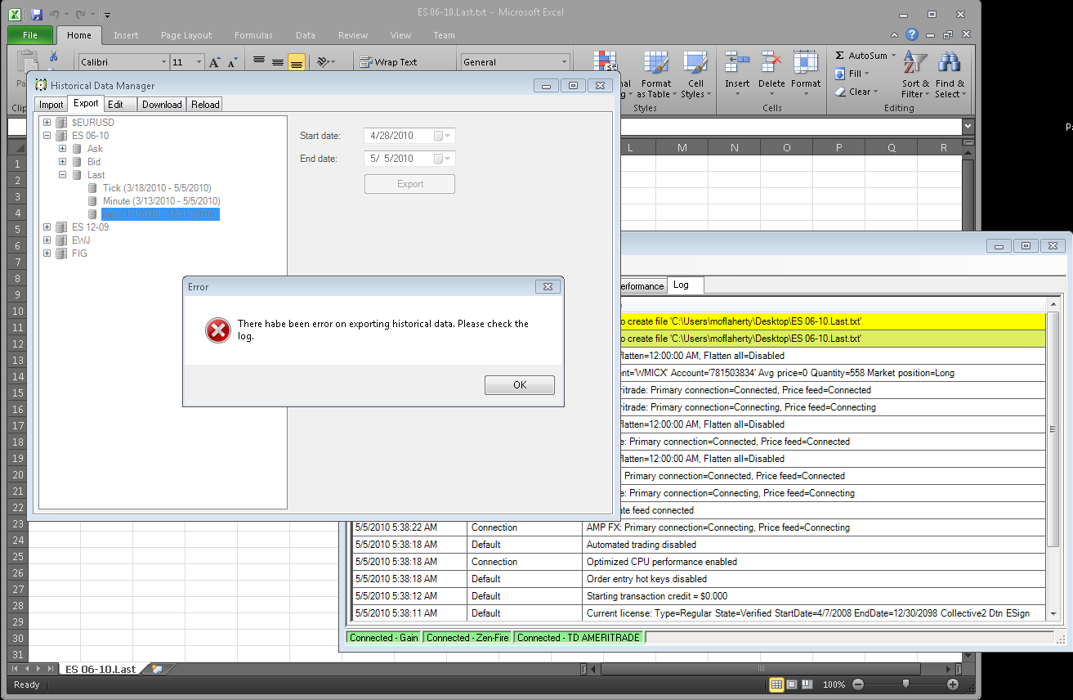Open Customize Quick Access Toolbar dropdown

(107, 14)
